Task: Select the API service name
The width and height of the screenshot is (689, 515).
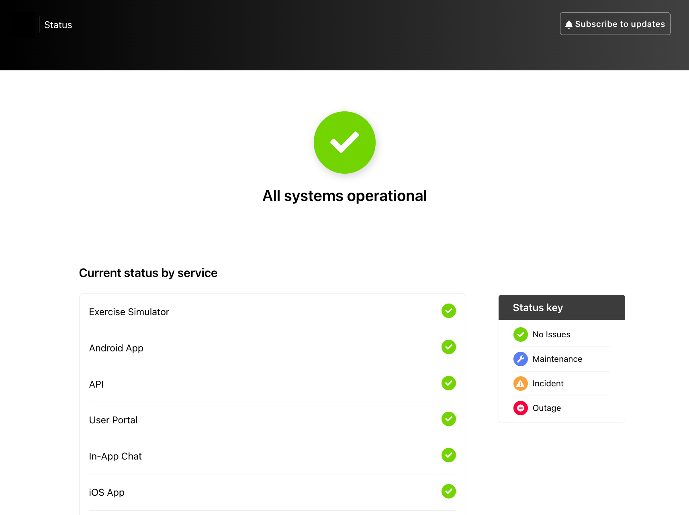Action: 96,384
